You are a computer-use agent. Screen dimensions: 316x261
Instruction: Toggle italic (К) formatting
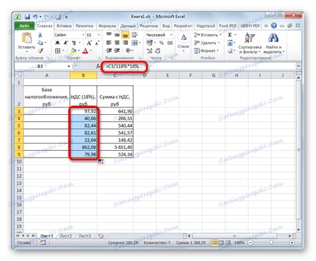pyautogui.click(x=65, y=43)
